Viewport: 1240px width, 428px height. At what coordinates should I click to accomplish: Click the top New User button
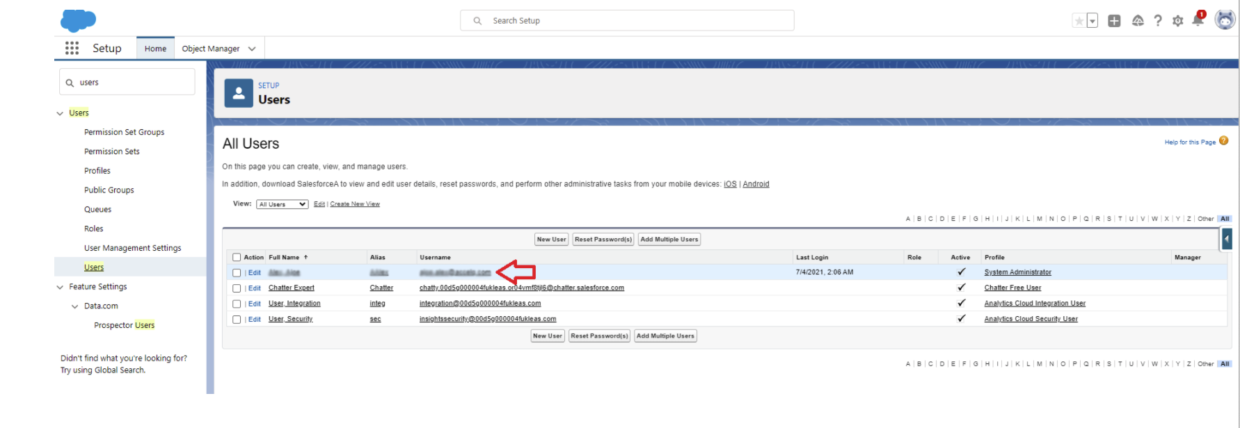pos(551,240)
